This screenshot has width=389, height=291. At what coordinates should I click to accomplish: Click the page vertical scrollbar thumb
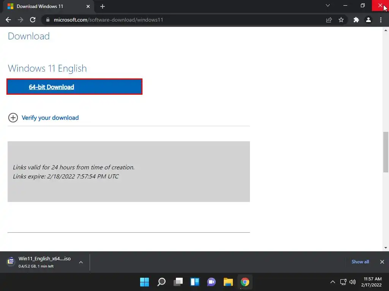[386, 152]
